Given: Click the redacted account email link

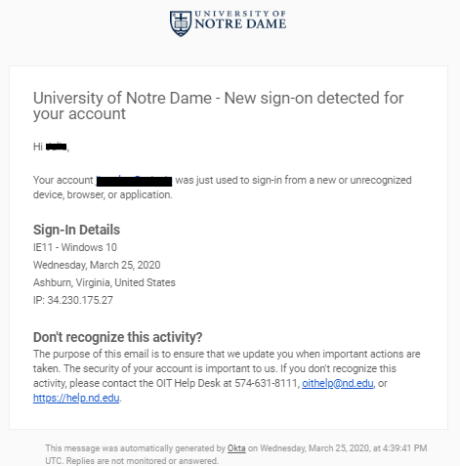Looking at the screenshot, I should coord(134,181).
